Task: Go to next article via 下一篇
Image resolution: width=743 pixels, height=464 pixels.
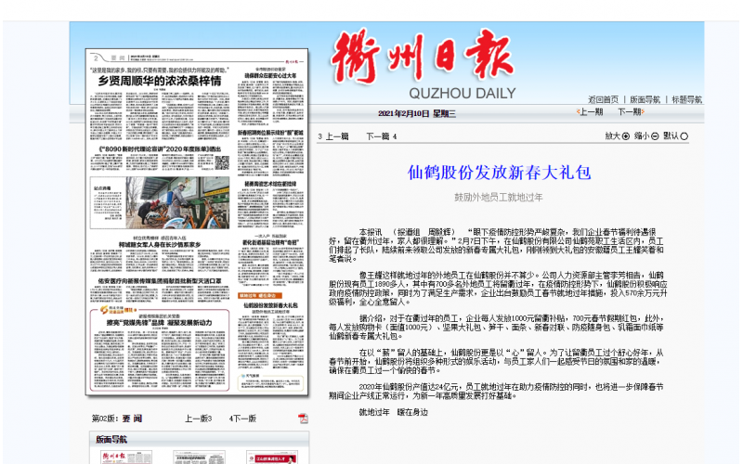Action: (x=381, y=136)
